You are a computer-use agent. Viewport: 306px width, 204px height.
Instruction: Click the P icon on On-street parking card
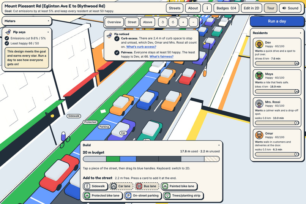click(128, 195)
